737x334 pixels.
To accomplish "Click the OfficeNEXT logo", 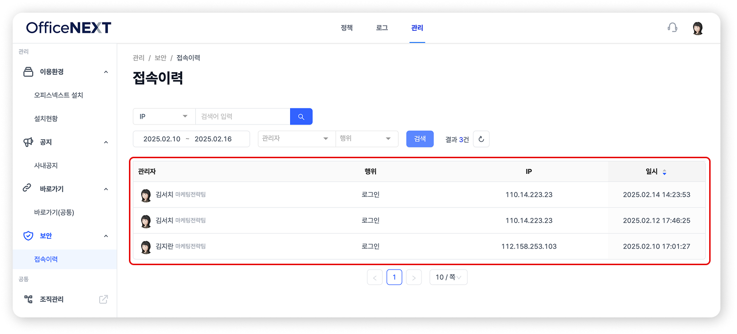I will point(69,28).
